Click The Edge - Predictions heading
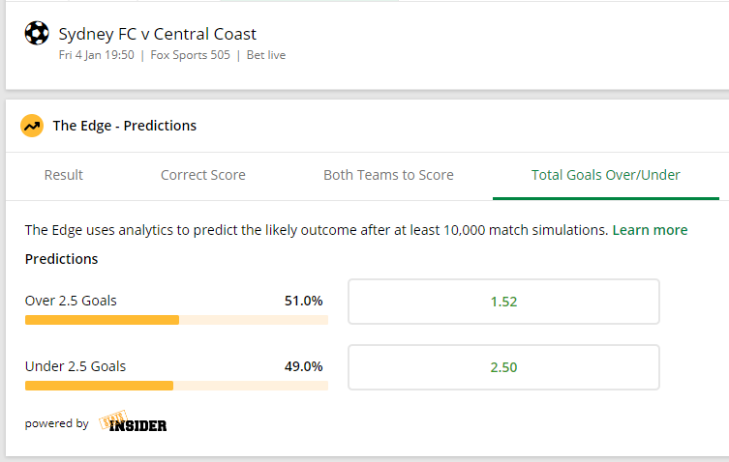The width and height of the screenshot is (729, 462). pos(125,126)
